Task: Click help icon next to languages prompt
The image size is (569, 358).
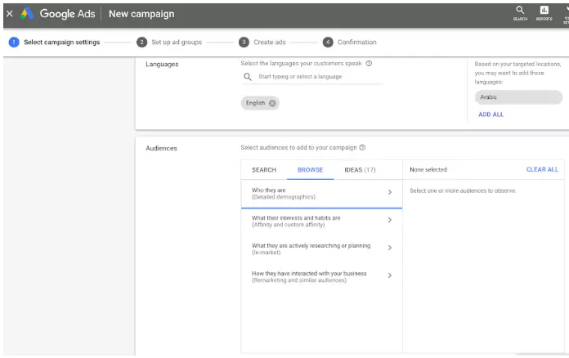Action: coord(369,64)
